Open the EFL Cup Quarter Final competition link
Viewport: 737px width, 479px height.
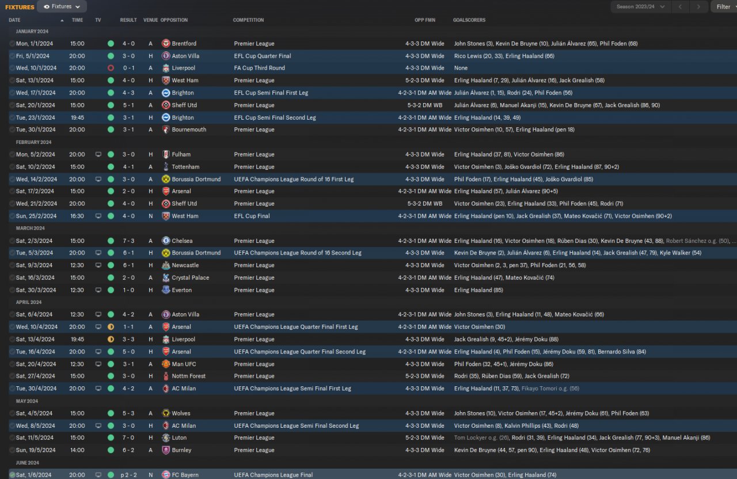263,56
